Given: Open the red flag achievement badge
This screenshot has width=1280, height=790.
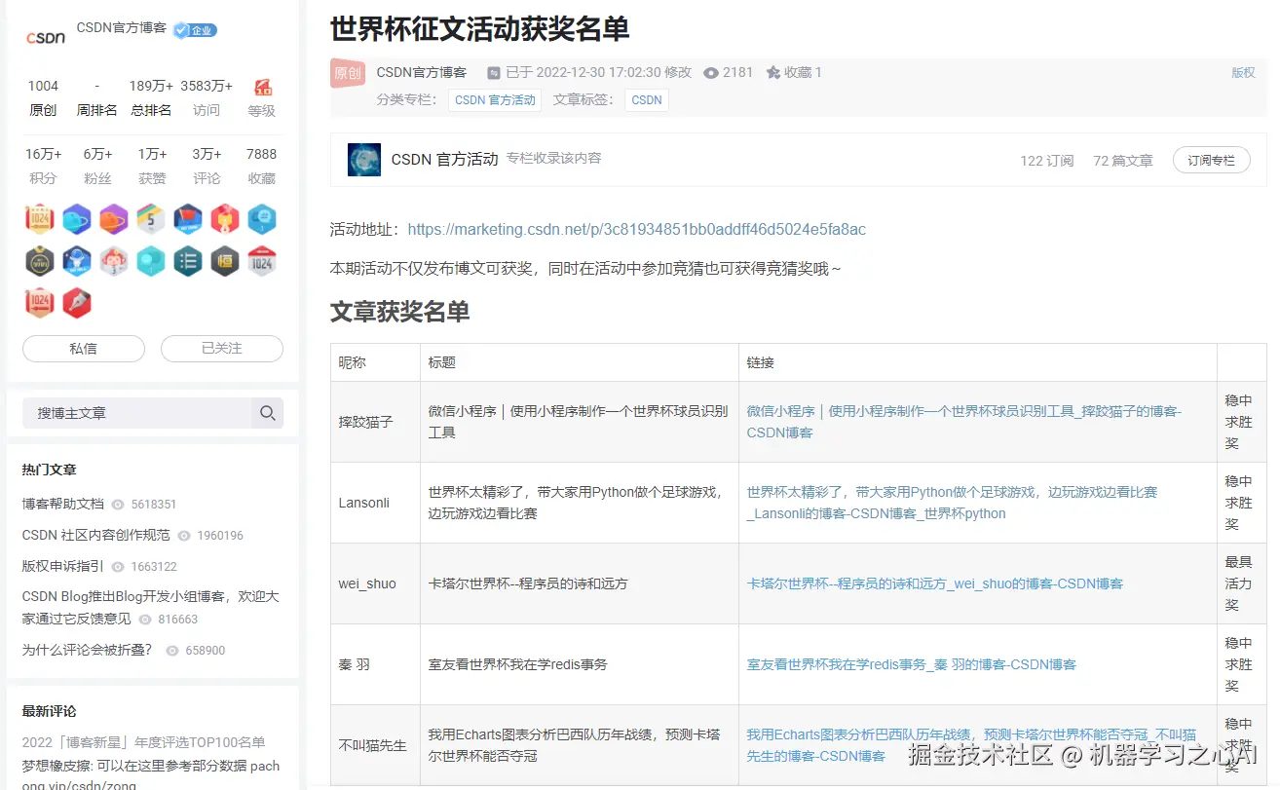Looking at the screenshot, I should 188,219.
